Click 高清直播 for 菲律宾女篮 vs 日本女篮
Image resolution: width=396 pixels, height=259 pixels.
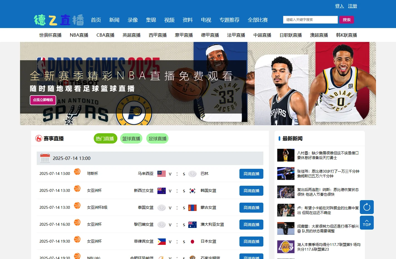pyautogui.click(x=251, y=242)
